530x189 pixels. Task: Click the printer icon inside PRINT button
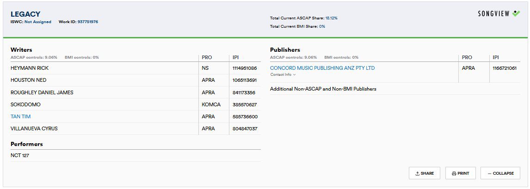(454, 173)
